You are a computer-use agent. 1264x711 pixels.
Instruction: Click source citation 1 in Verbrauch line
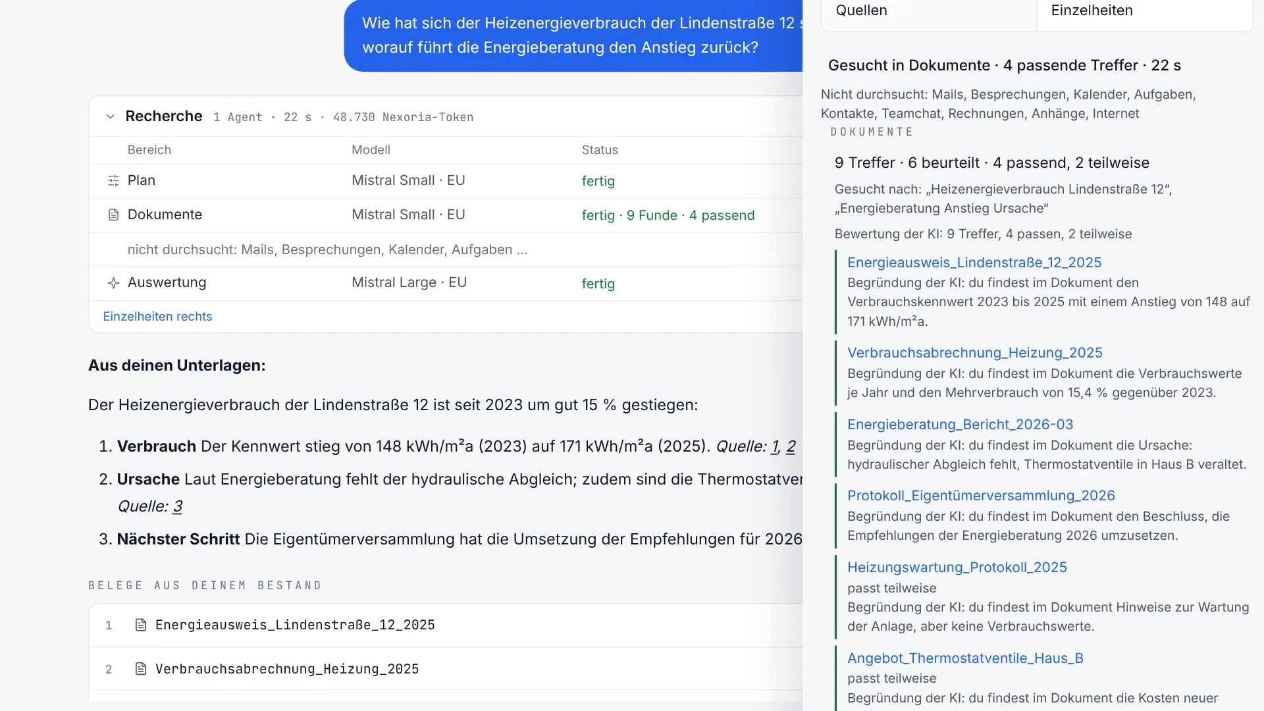point(775,446)
